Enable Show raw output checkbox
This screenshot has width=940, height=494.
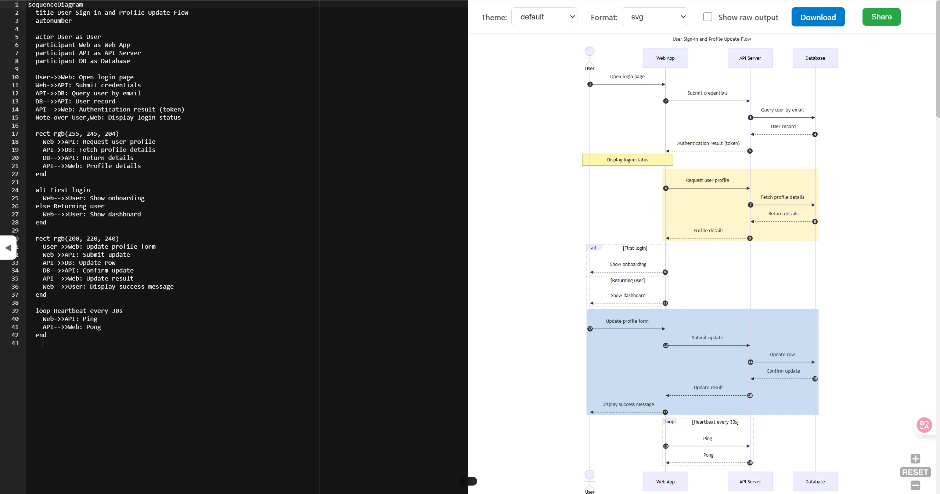coord(707,17)
